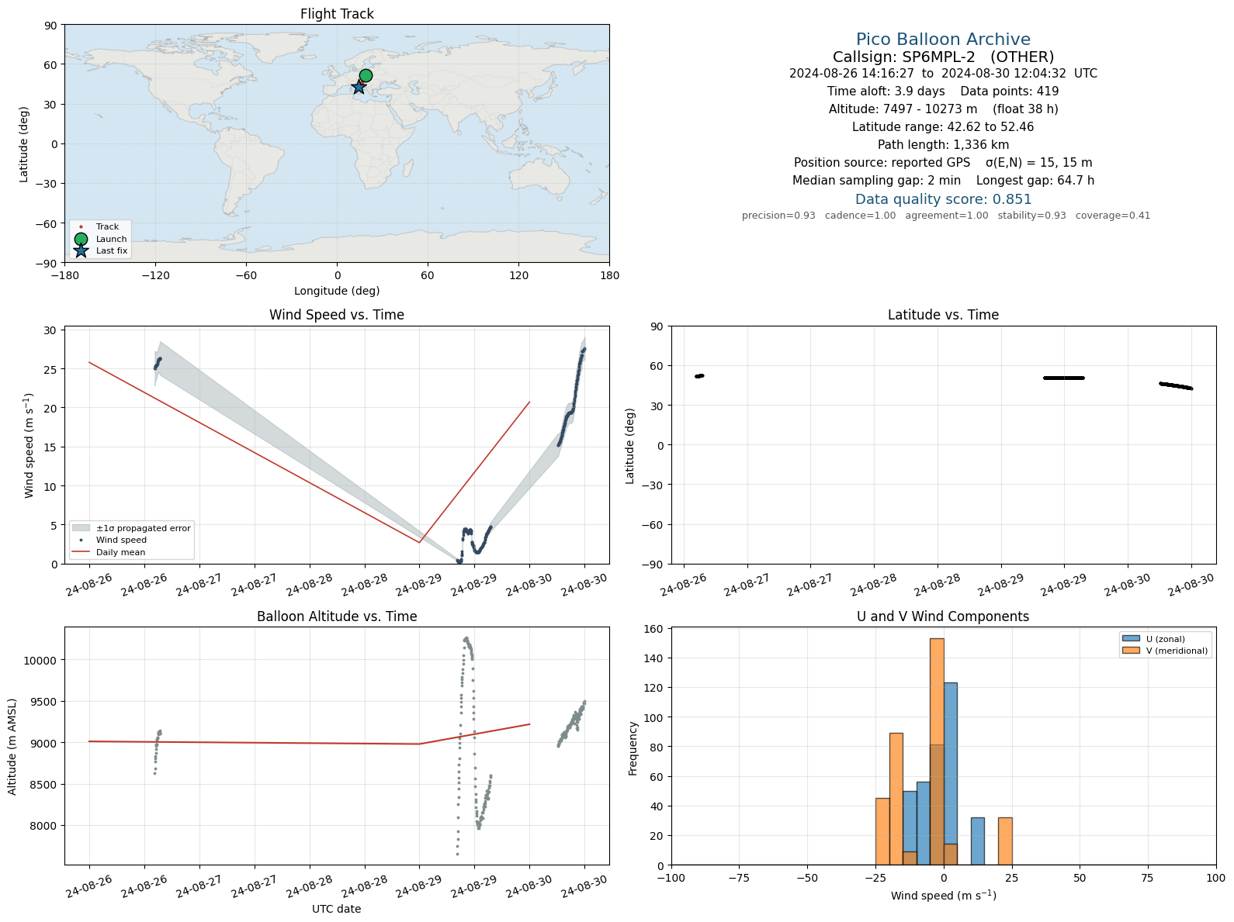Click the "Last fix" legend label

[x=112, y=251]
